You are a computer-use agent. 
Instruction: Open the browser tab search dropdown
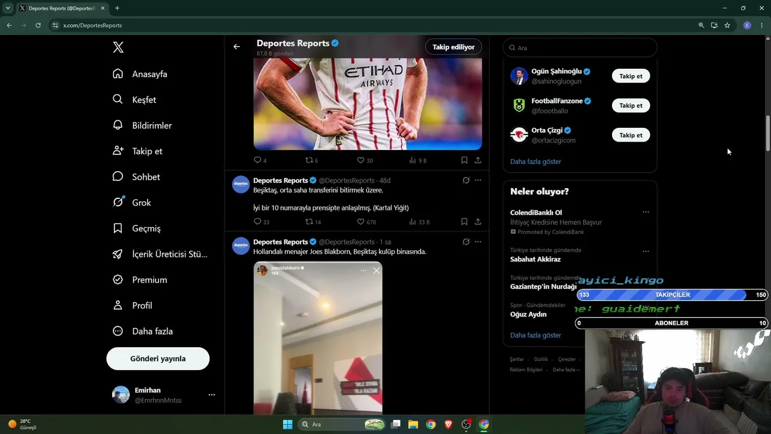point(8,8)
